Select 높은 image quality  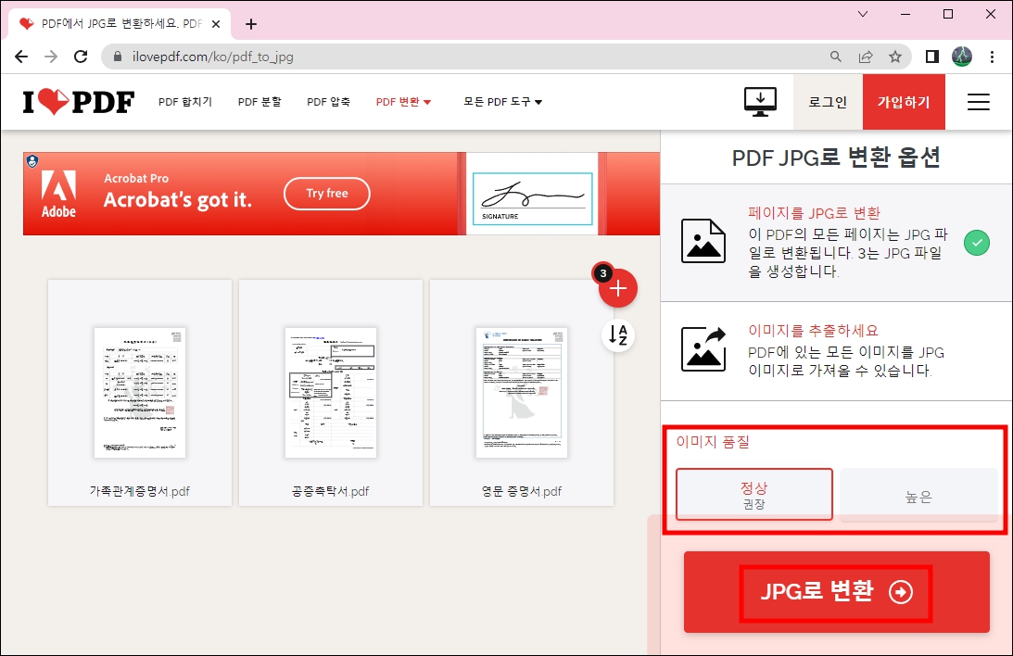click(918, 494)
